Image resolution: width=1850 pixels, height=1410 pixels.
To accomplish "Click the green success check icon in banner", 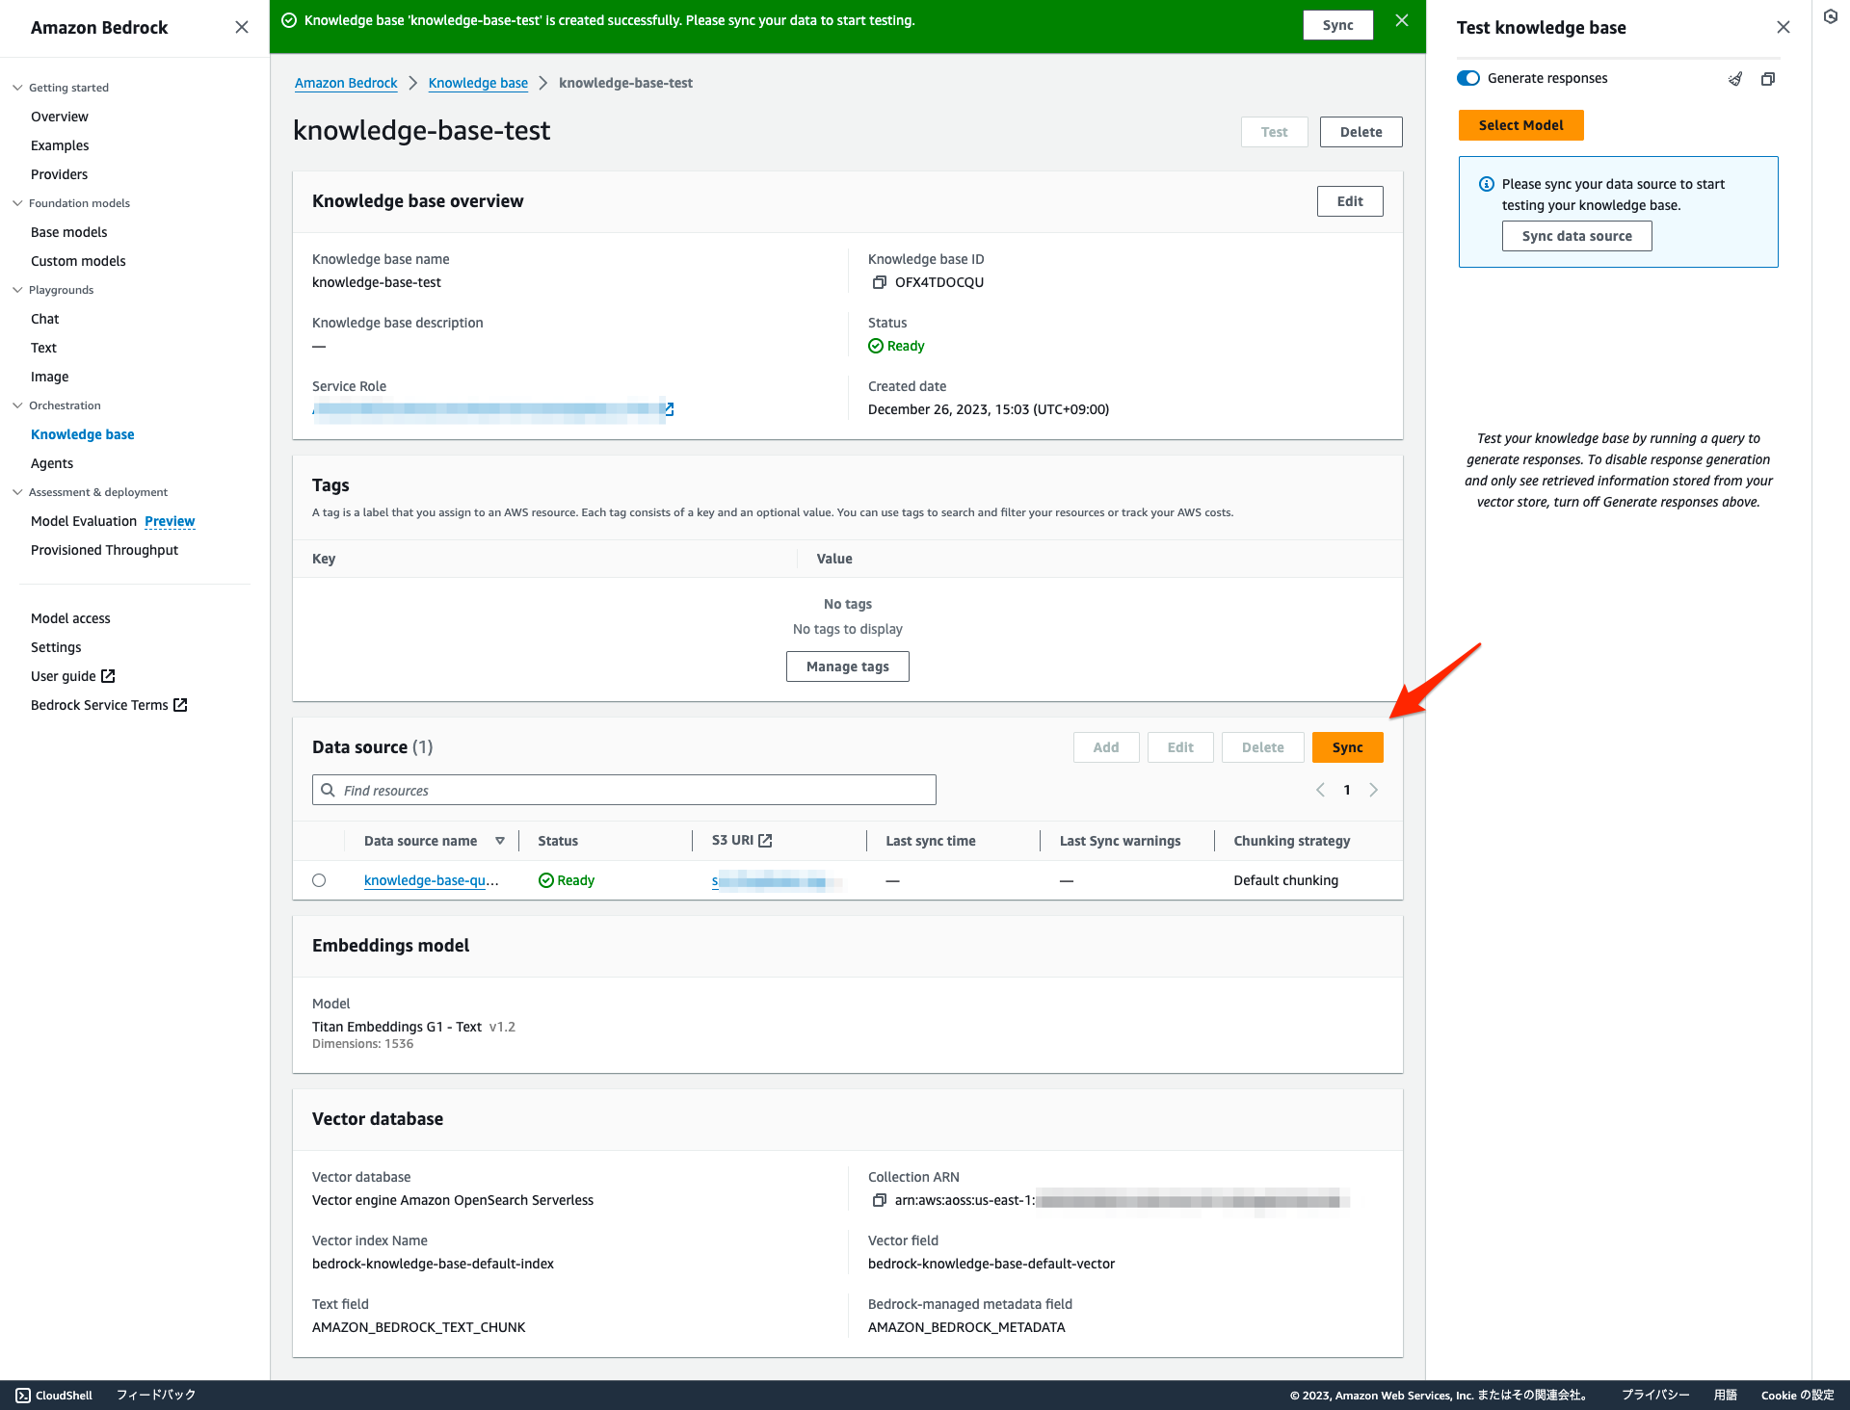I will pos(289,20).
